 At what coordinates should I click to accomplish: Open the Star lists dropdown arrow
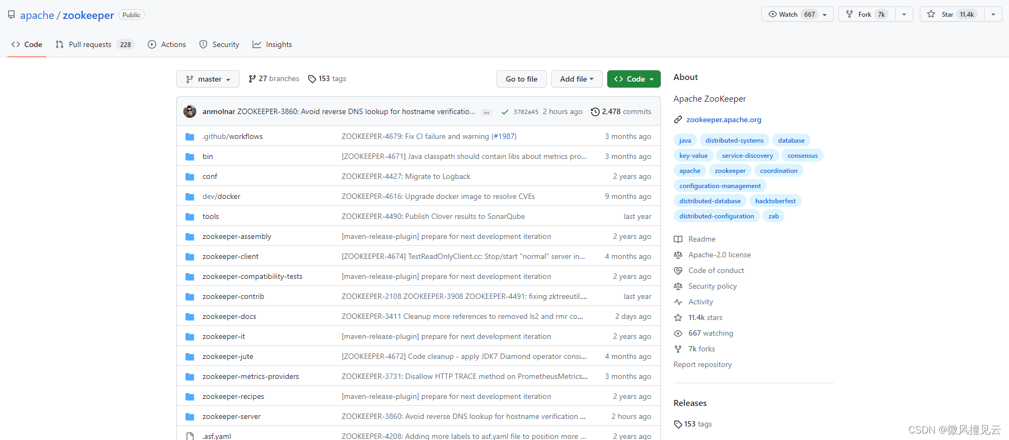pos(993,15)
